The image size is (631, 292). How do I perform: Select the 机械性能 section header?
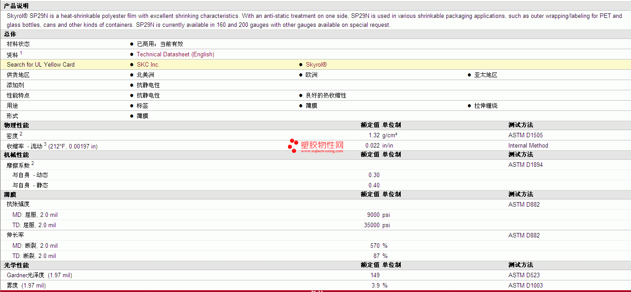16,155
